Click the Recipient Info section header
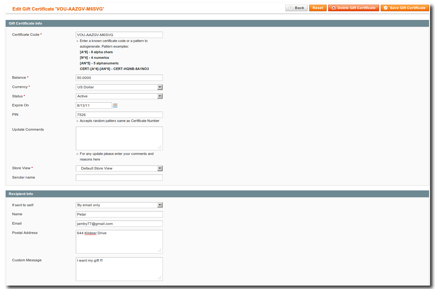This screenshot has width=435, height=289. pyautogui.click(x=217, y=194)
